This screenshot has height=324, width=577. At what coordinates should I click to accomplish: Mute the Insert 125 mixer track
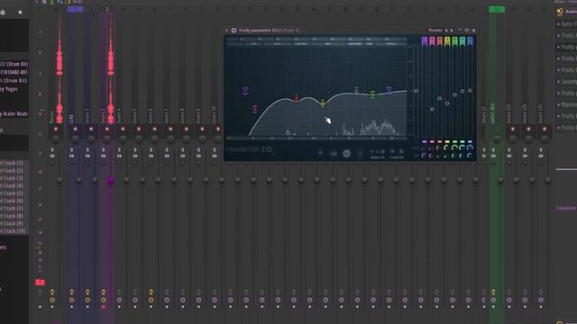point(545,129)
